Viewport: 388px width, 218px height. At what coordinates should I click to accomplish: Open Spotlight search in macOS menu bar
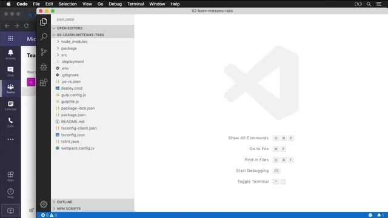click(369, 4)
